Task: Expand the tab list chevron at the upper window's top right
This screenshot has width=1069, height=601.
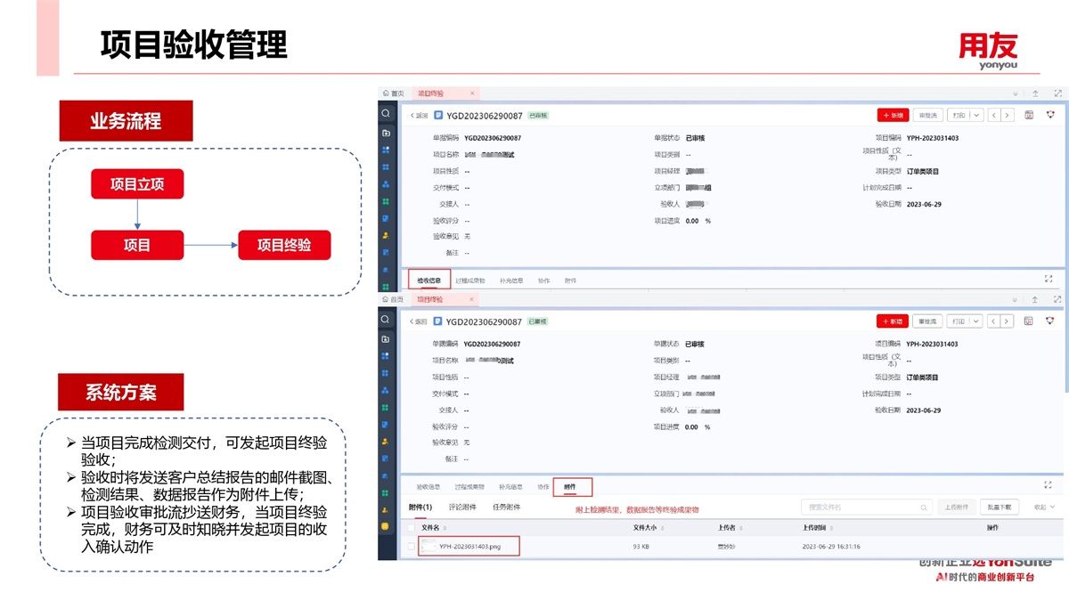Action: (x=1015, y=93)
